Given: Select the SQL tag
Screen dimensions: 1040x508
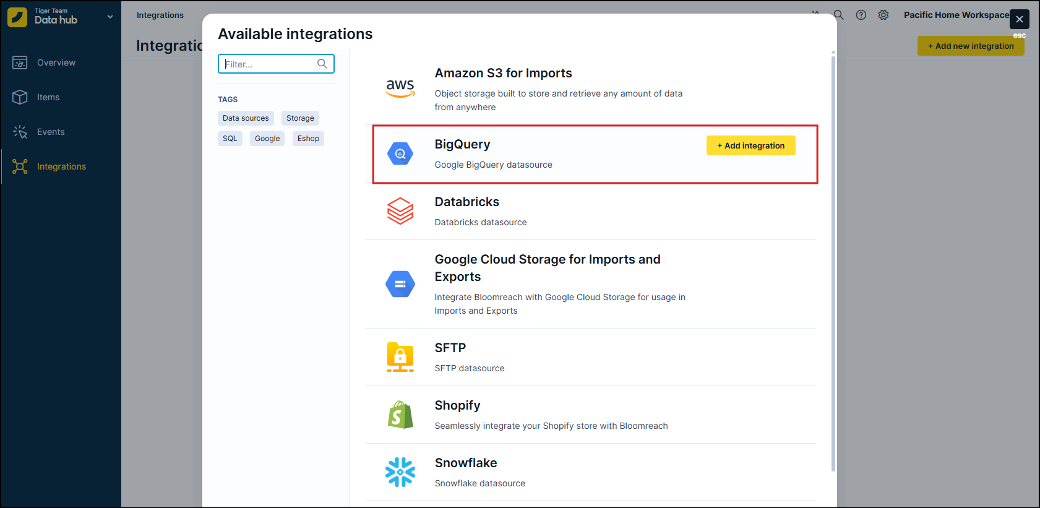Looking at the screenshot, I should 230,139.
